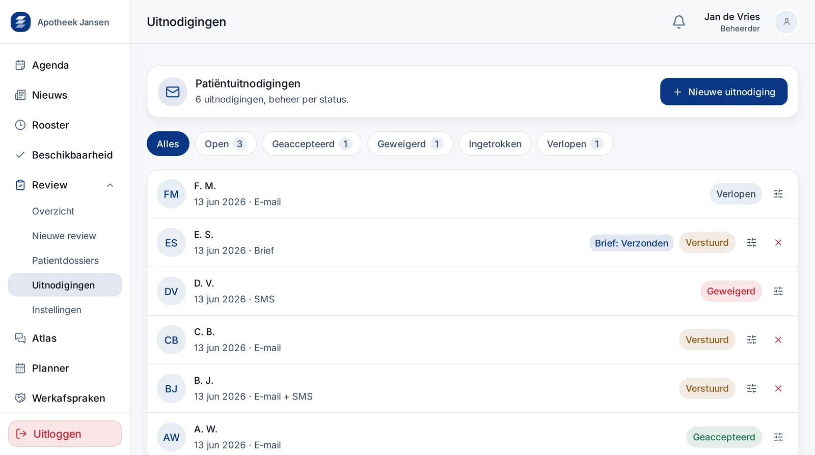Click the Review clipboard icon

(x=20, y=185)
